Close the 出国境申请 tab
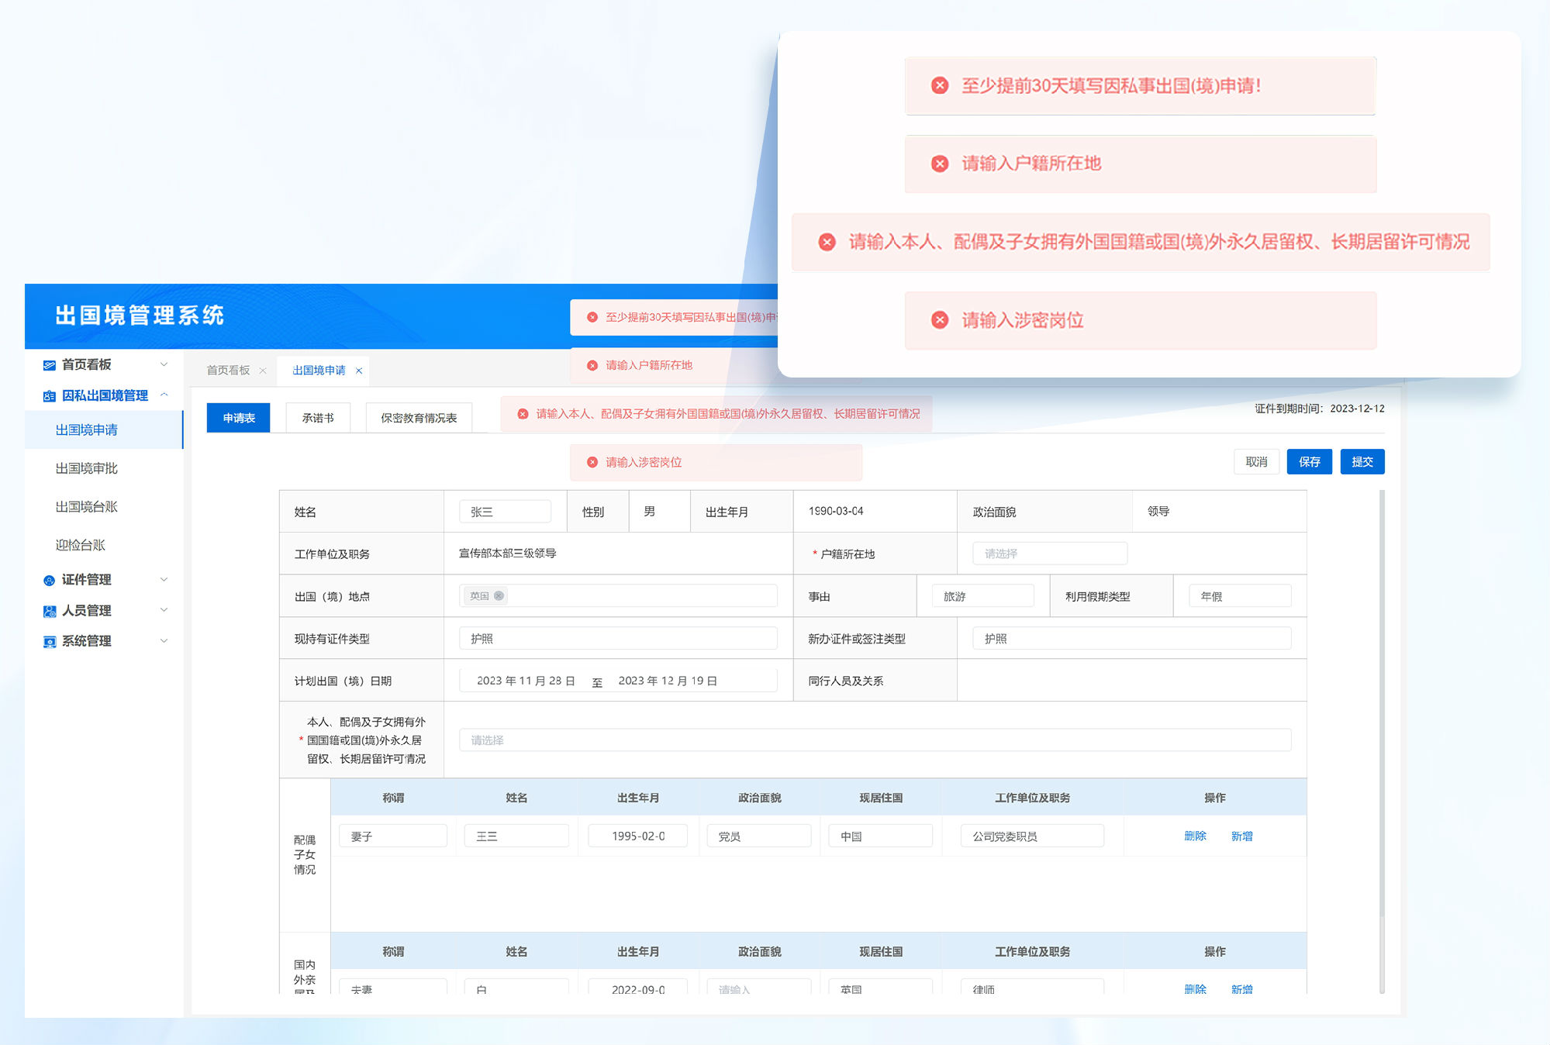 point(359,371)
